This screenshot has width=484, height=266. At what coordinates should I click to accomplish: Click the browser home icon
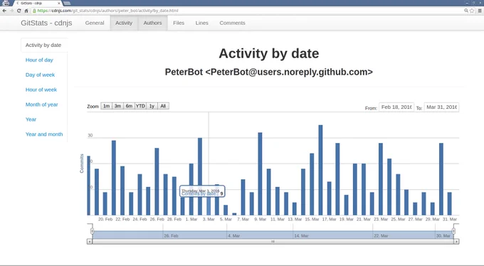click(x=26, y=11)
